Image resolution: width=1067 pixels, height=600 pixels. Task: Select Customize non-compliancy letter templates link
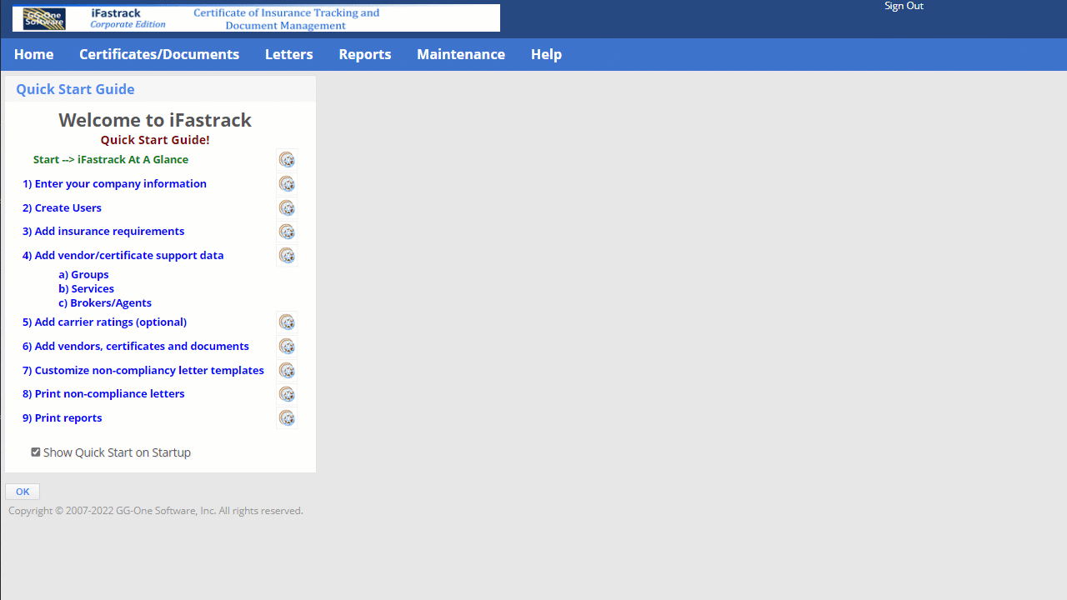coord(143,370)
